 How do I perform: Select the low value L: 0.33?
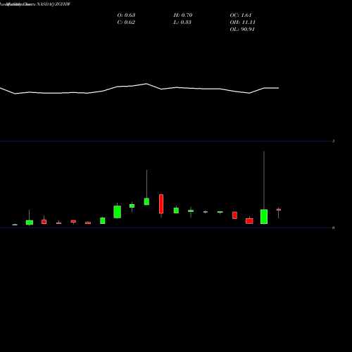click(x=182, y=23)
